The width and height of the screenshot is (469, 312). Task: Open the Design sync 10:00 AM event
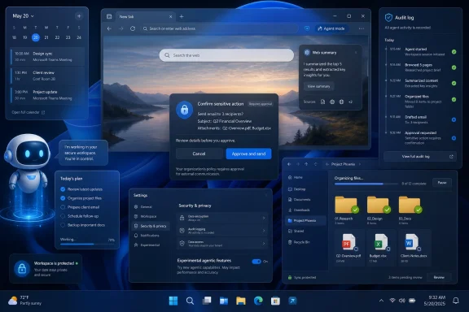47,56
